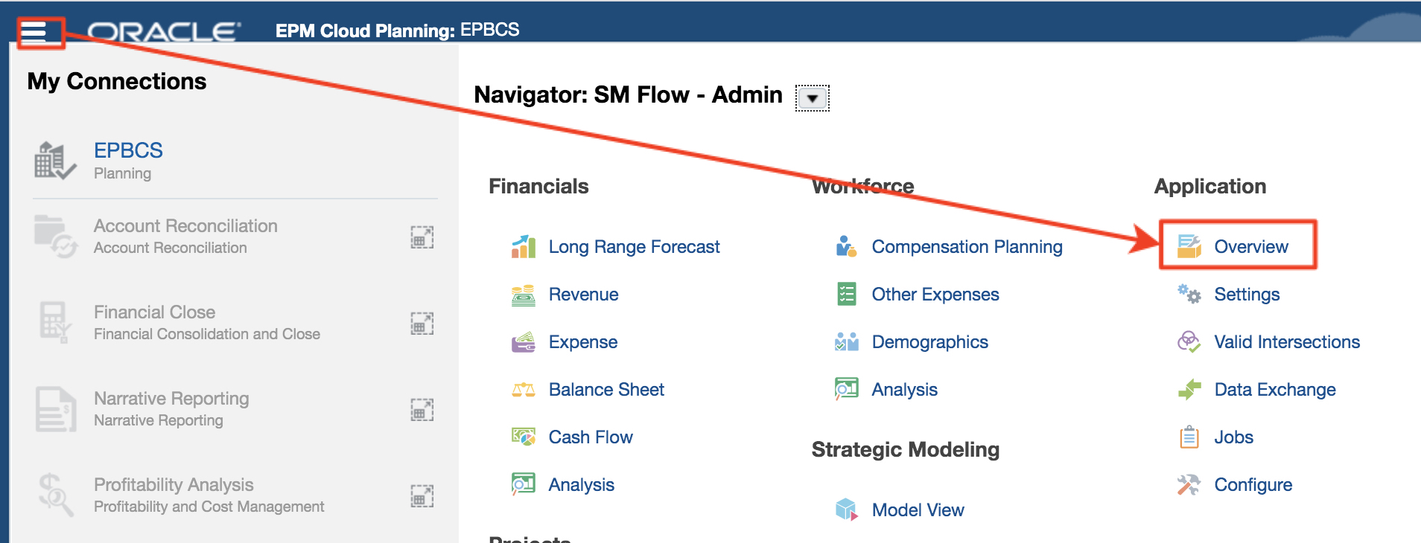Click the Settings gears icon
The image size is (1421, 543).
click(x=1189, y=295)
